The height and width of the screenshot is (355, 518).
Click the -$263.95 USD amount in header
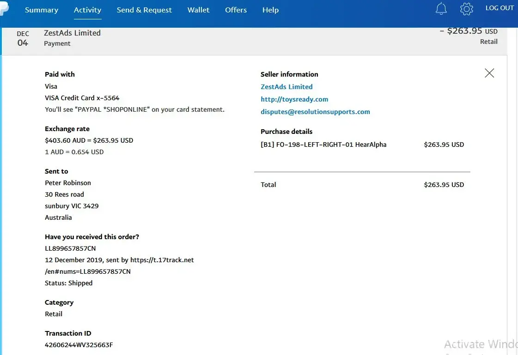coord(468,31)
